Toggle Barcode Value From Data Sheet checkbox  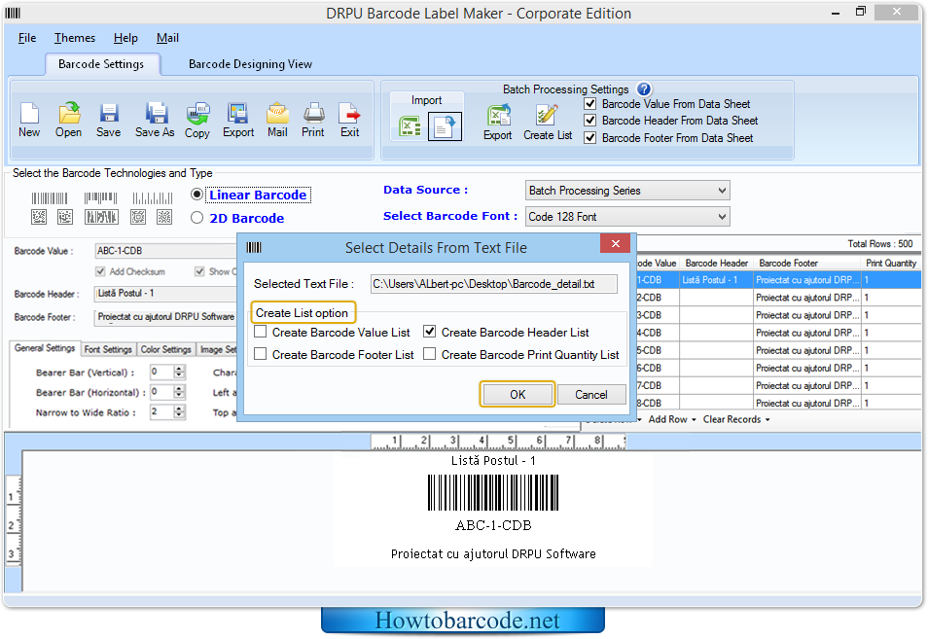point(590,104)
